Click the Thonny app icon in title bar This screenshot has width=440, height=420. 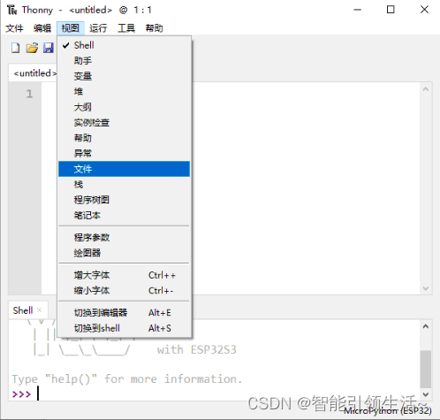click(x=12, y=10)
